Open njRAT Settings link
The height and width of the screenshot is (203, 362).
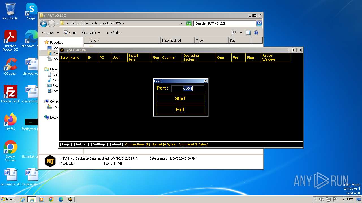[99, 144]
